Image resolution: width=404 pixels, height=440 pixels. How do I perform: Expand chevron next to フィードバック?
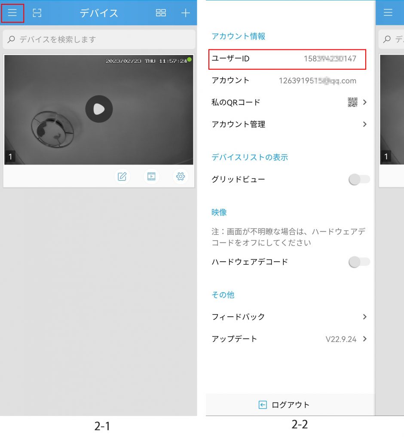pos(365,317)
